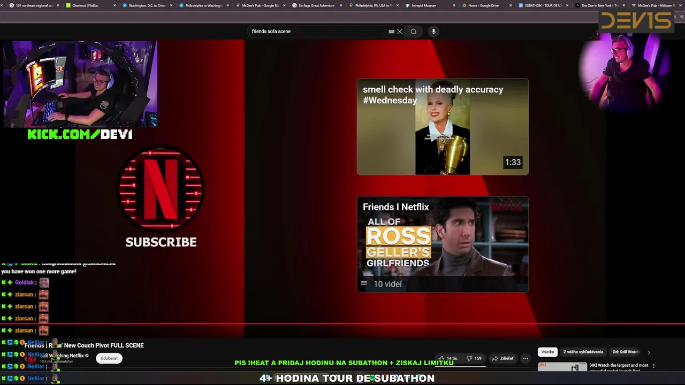Close the 'Checkout | FlixBus' tab
The image size is (685, 385).
coord(114,5)
